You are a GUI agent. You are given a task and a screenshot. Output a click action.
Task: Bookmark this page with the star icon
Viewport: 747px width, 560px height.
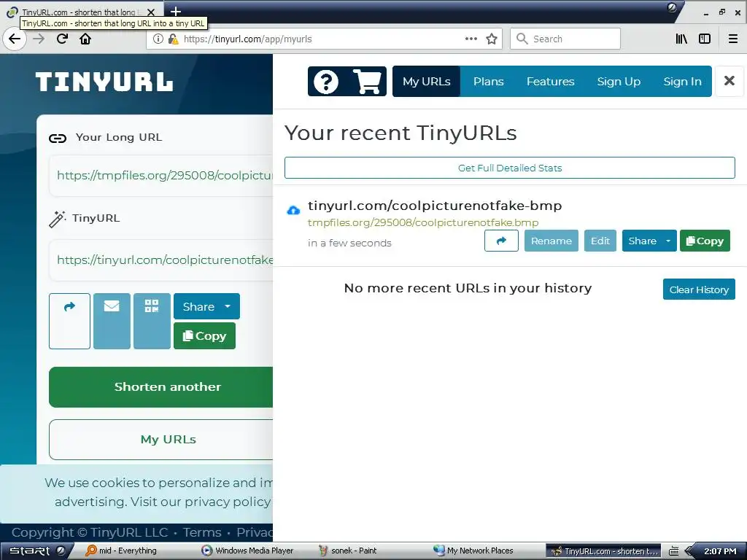(x=492, y=39)
